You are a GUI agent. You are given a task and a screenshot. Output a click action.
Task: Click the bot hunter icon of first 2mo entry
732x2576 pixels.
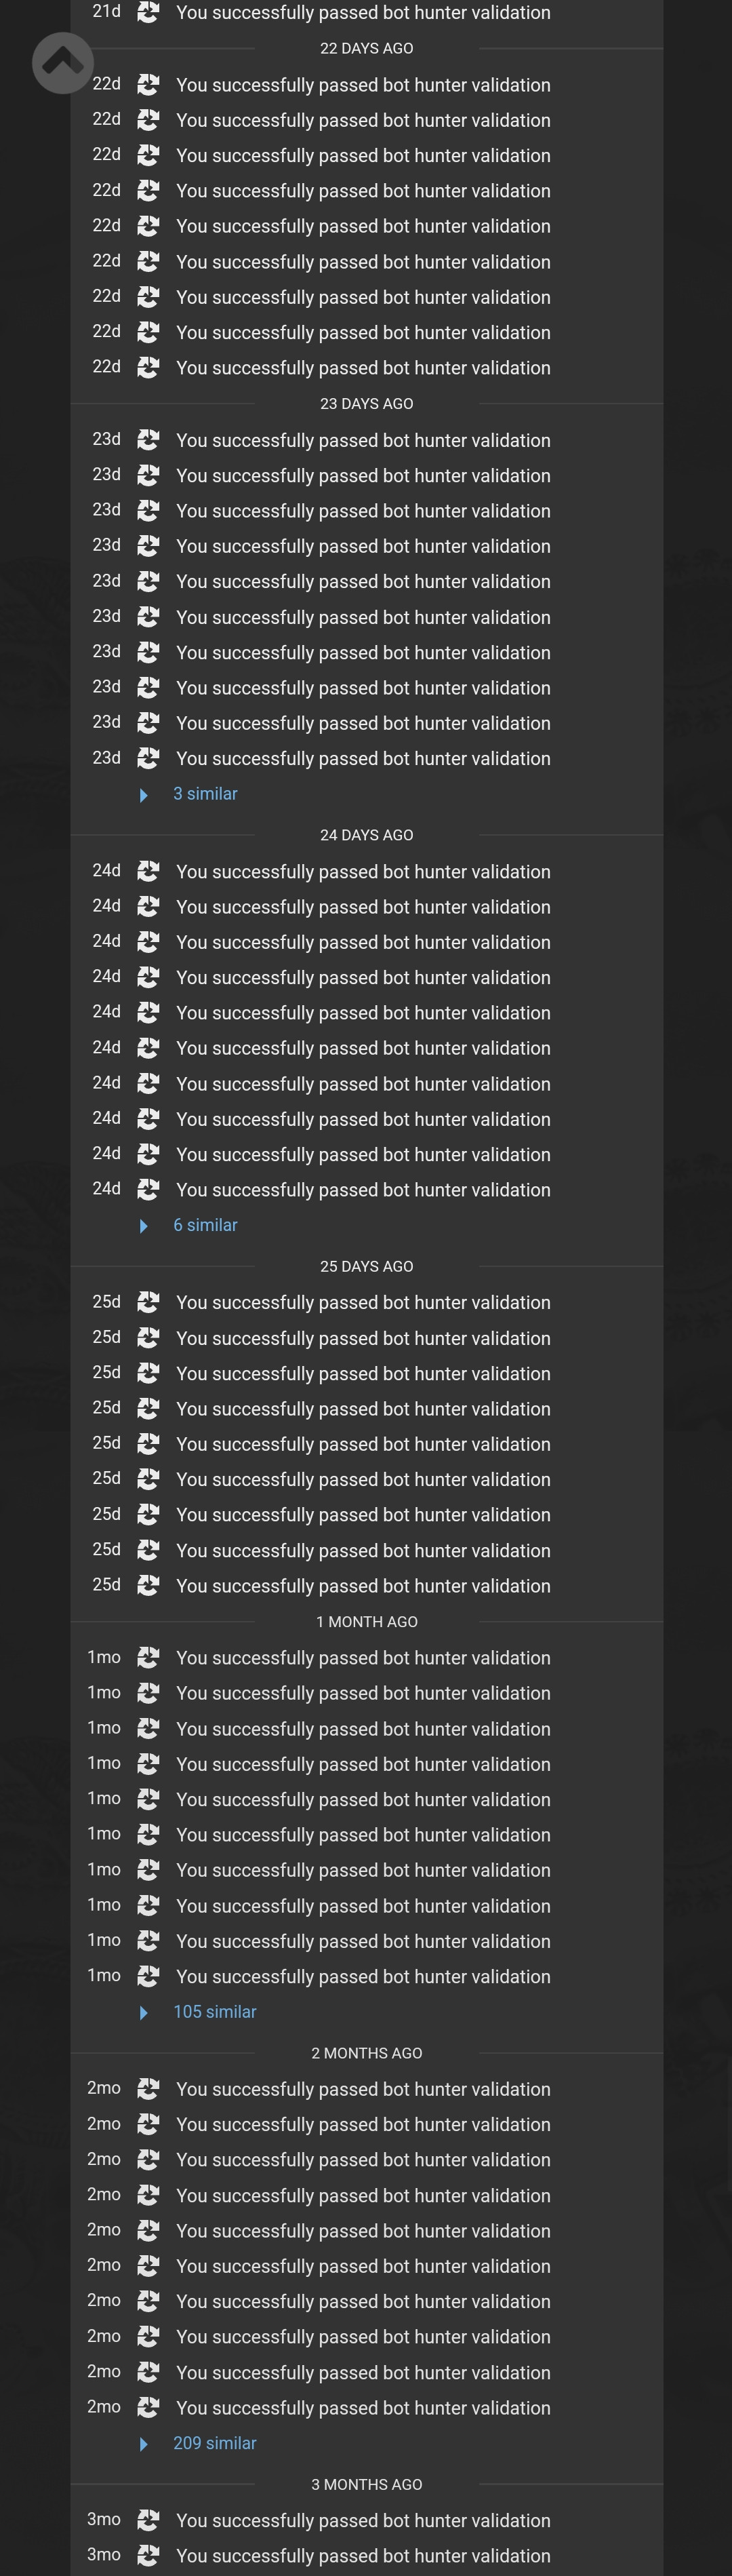148,2089
